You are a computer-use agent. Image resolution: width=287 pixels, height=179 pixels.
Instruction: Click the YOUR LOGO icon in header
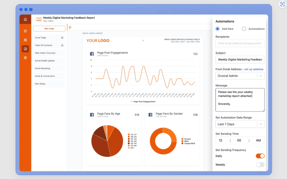(39, 19)
